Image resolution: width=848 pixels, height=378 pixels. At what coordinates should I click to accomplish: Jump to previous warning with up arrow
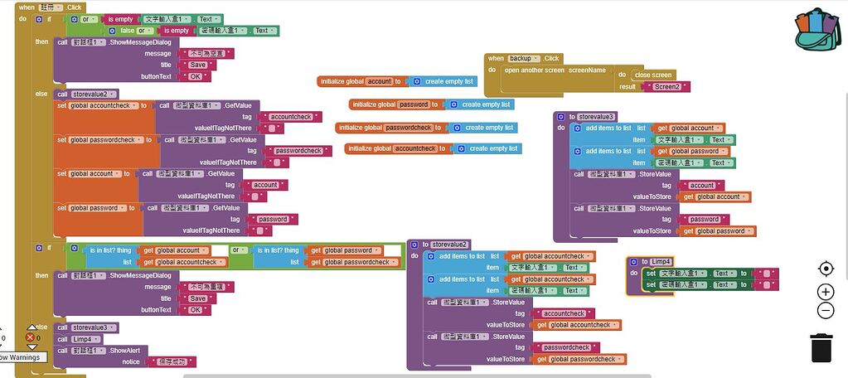[31, 327]
